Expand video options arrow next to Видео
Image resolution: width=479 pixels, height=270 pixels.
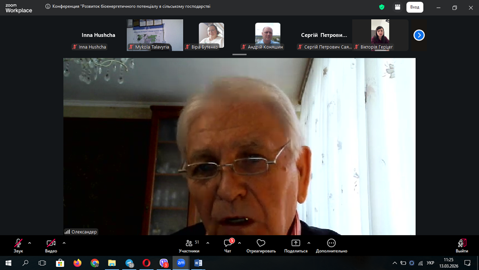pyautogui.click(x=64, y=243)
